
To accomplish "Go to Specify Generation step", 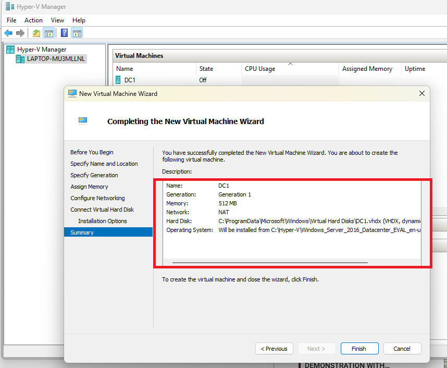I will 94,175.
